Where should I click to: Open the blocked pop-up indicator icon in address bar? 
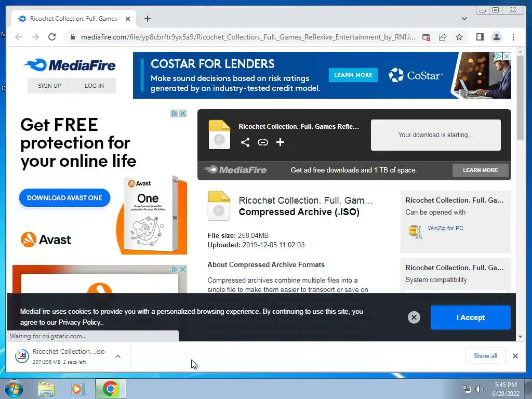coord(426,37)
